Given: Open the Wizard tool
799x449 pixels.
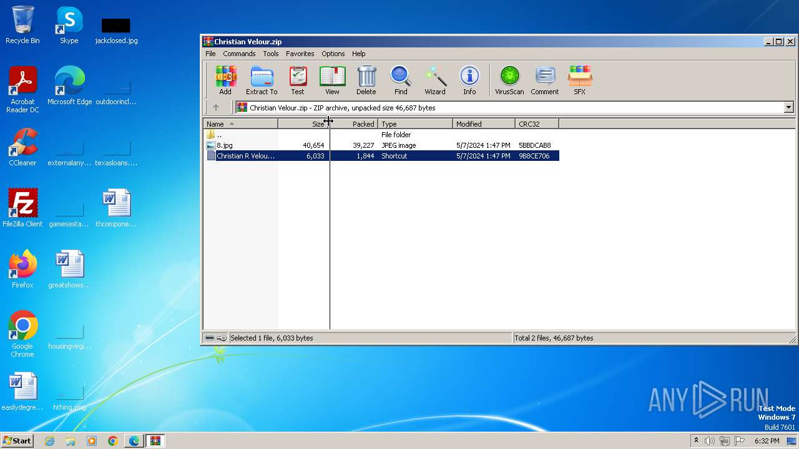Looking at the screenshot, I should point(435,80).
